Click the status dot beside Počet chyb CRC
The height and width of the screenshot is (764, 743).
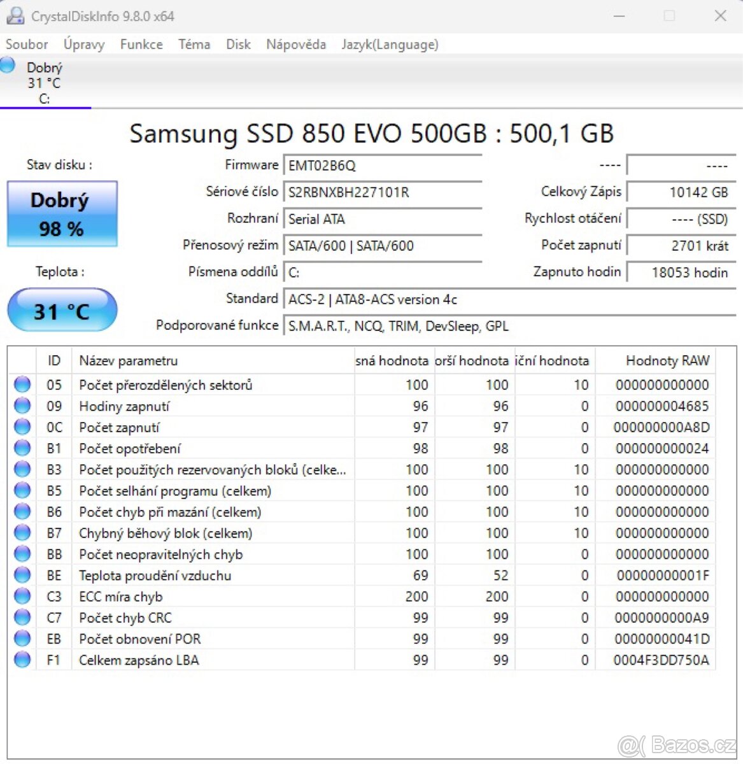(22, 616)
